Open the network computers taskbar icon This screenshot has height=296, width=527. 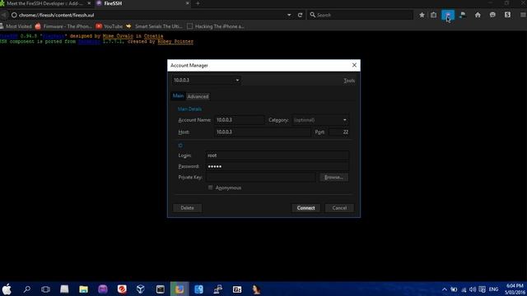[x=217, y=289]
